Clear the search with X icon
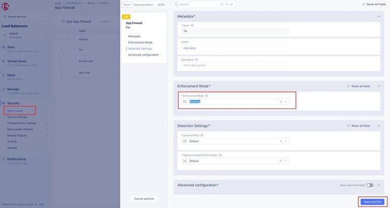390x208 pixels. (x=232, y=5)
